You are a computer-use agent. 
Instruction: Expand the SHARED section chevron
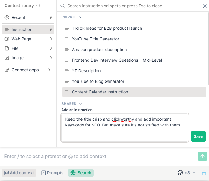[x=80, y=104]
